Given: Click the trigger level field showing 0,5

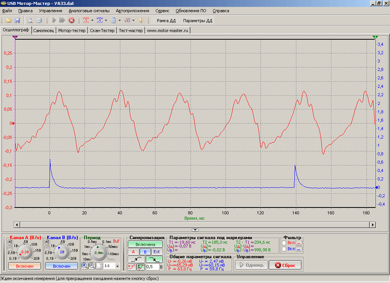Looking at the screenshot, I should coord(152,267).
